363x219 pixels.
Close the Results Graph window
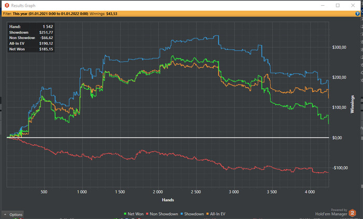[353, 5]
